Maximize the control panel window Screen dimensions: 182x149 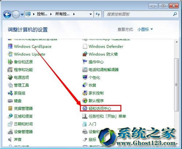tap(163, 6)
